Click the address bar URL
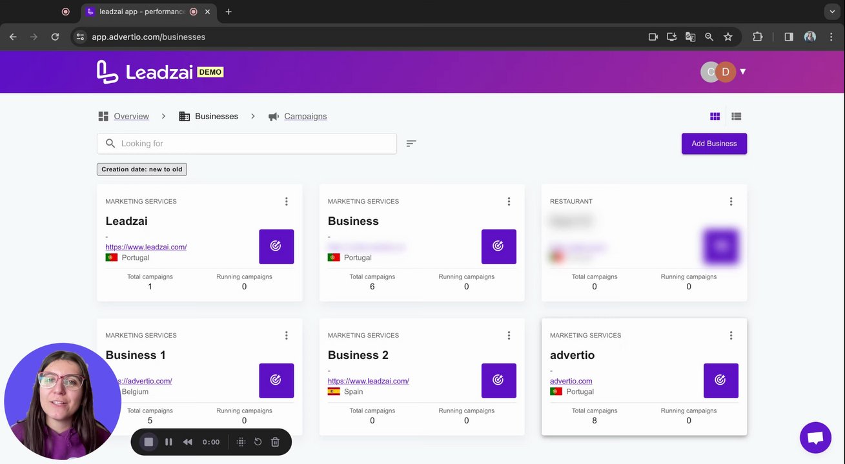This screenshot has width=845, height=464. (148, 37)
